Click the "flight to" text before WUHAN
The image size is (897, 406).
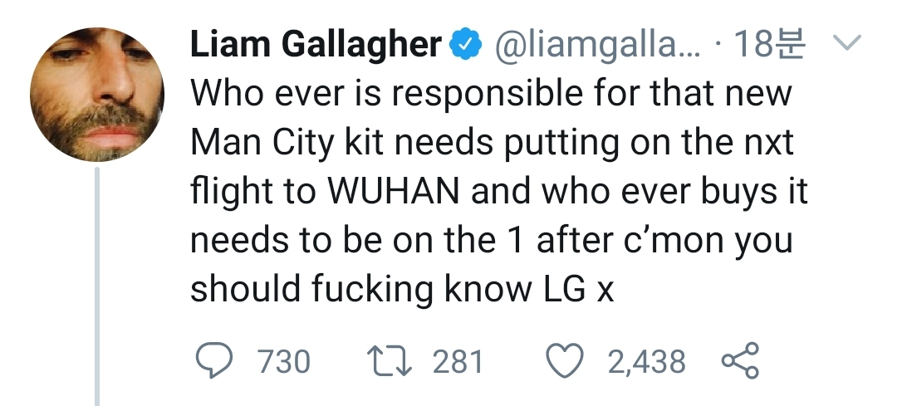click(x=253, y=192)
